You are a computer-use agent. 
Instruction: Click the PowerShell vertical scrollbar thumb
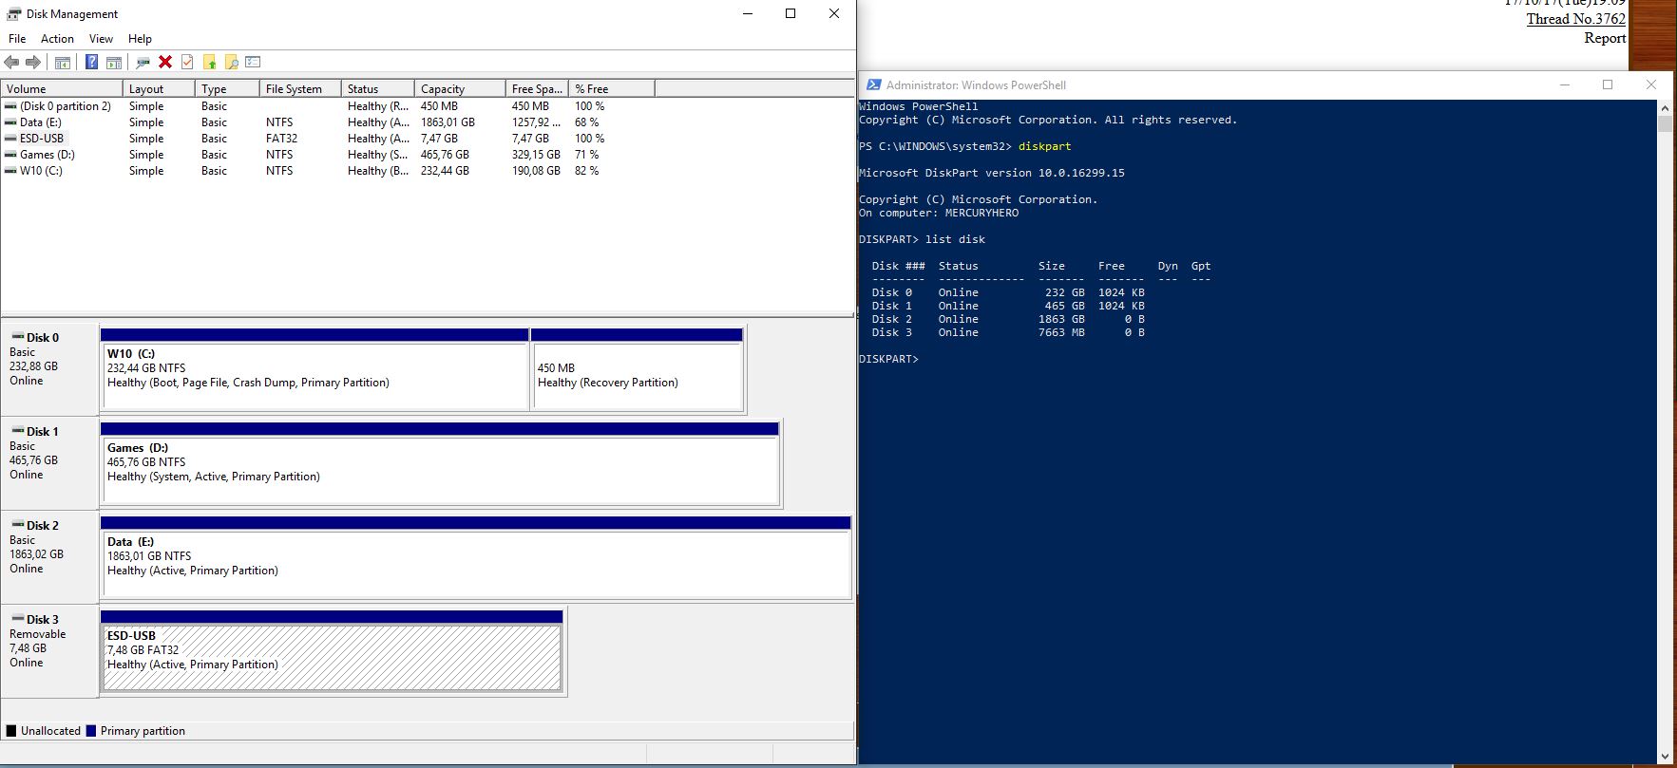tap(1665, 123)
